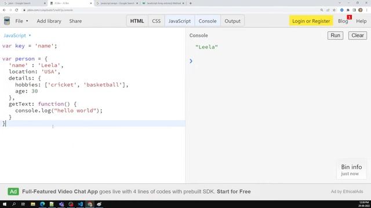Open Microsoft Teams from taskbar

[x=61, y=204]
